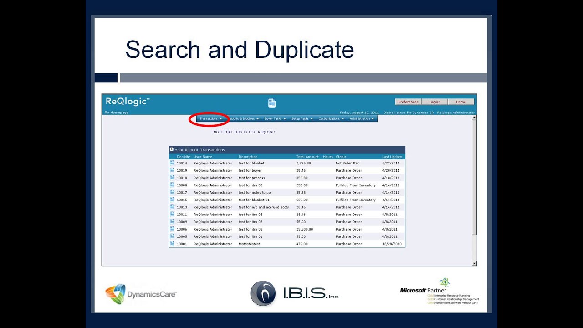Sort by the Description column header
The image size is (583, 328).
coord(248,157)
